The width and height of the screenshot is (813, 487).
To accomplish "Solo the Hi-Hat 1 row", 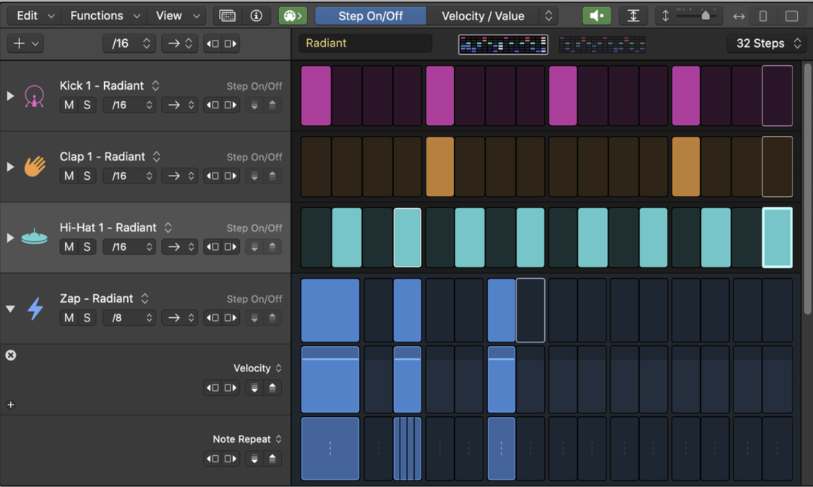I will pos(87,246).
